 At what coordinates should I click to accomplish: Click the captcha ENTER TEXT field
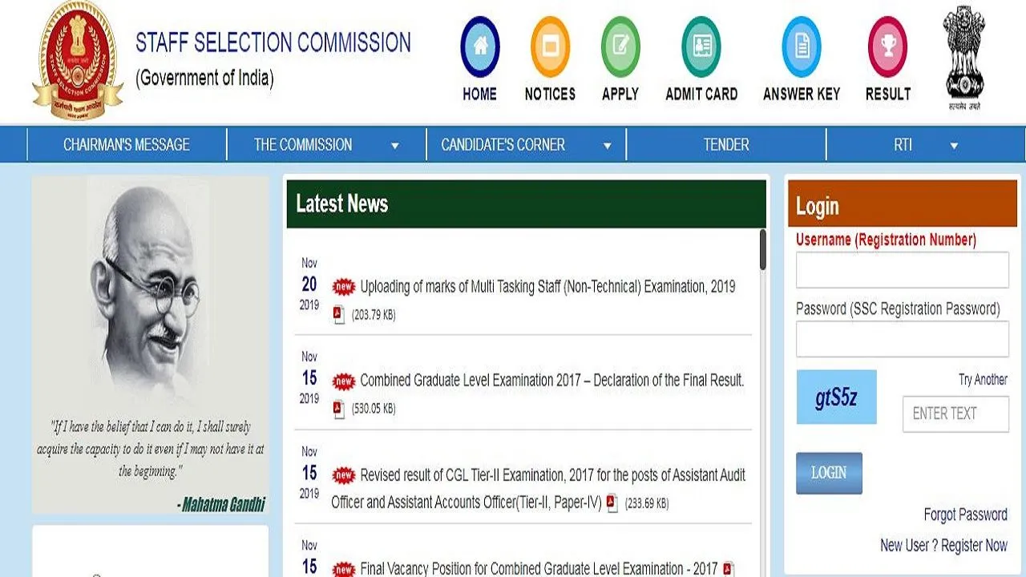tap(955, 414)
